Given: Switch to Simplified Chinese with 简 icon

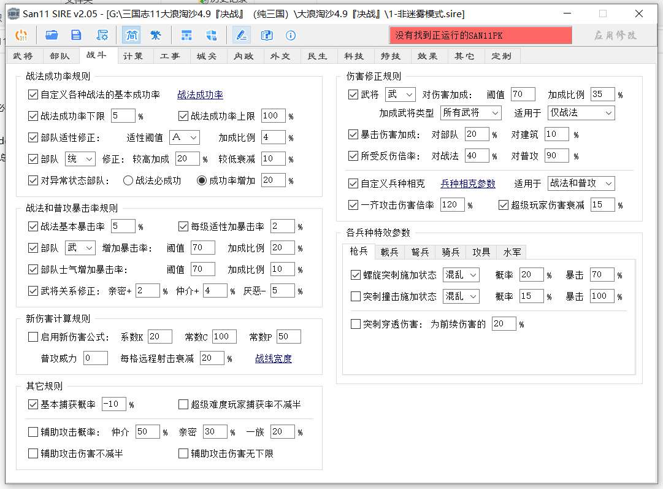Looking at the screenshot, I should click(132, 35).
